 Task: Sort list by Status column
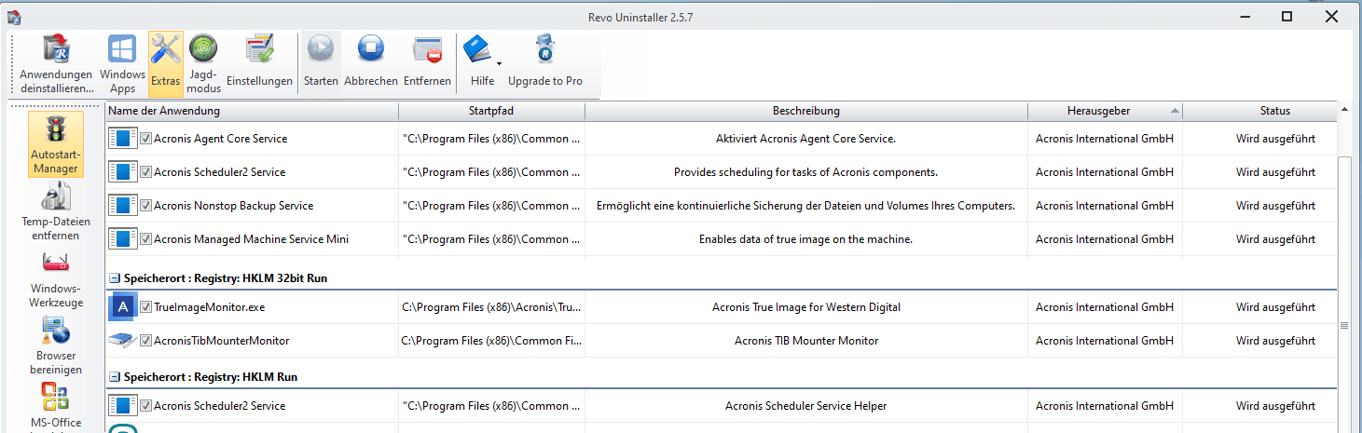[1274, 111]
